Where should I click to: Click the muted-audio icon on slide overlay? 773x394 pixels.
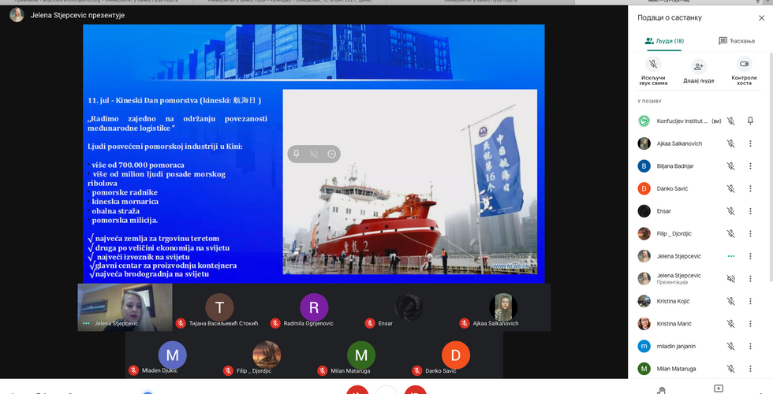314,154
